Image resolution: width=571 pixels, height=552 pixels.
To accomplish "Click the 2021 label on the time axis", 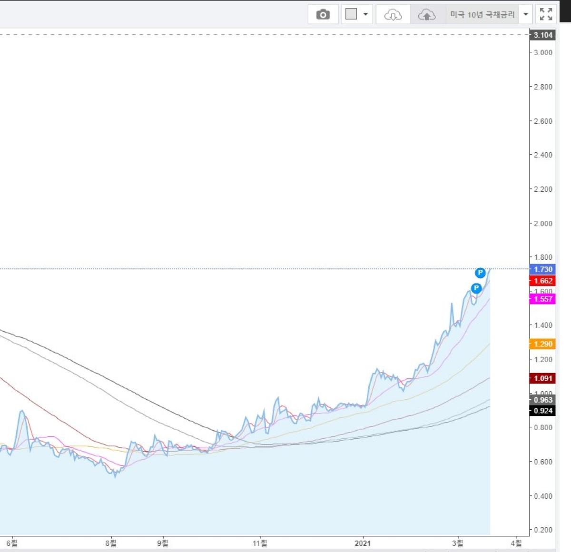I will tap(363, 543).
